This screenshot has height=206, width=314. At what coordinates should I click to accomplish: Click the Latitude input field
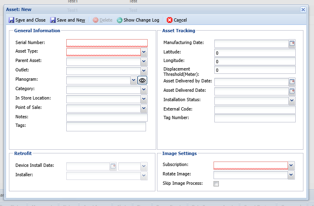click(x=255, y=53)
